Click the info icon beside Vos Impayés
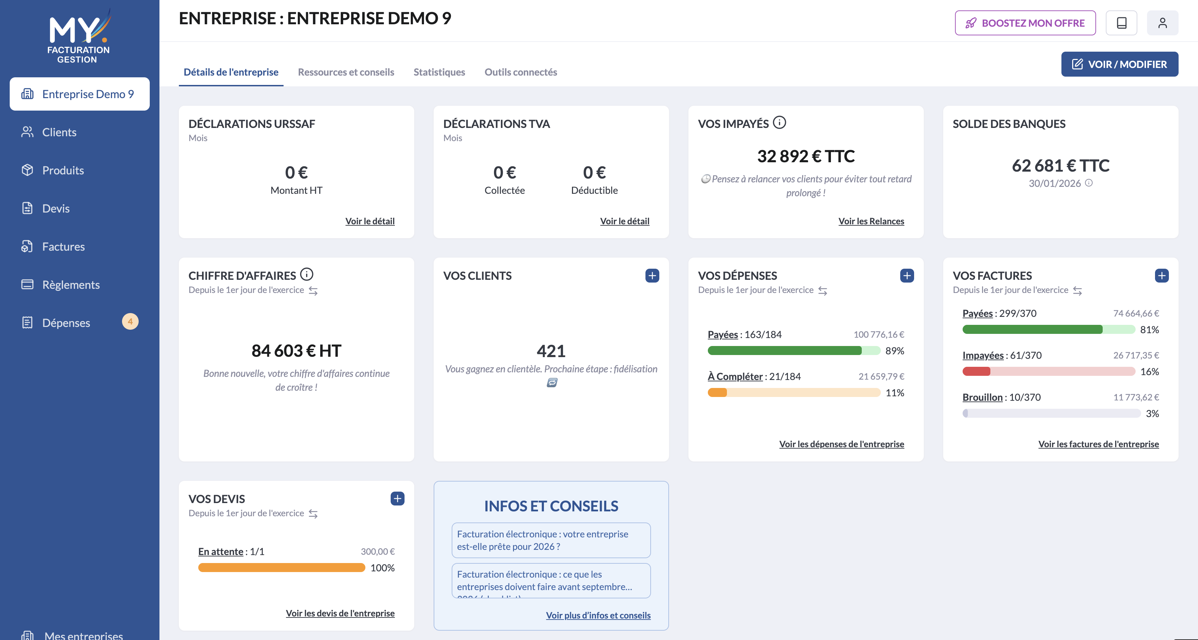Screen dimensions: 1198x640 pos(780,123)
